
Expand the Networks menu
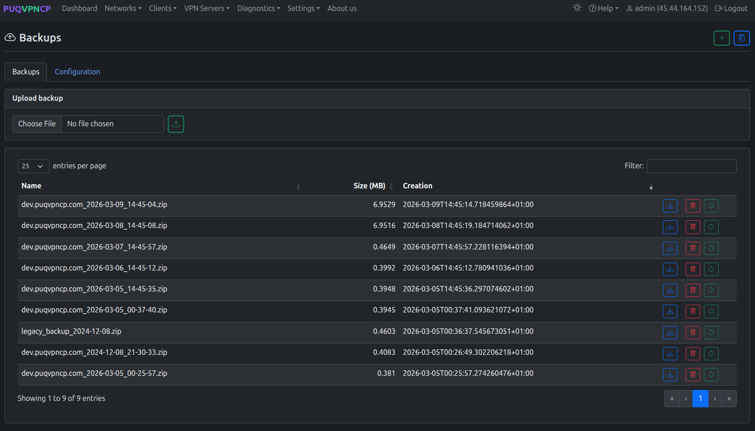coord(123,8)
